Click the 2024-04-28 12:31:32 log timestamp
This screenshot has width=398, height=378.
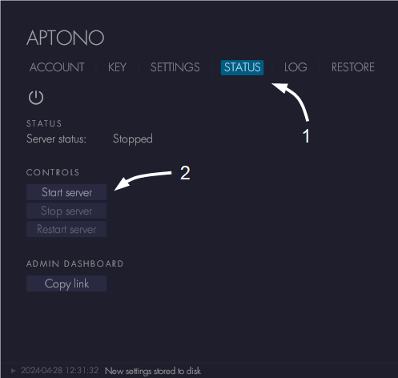60,371
